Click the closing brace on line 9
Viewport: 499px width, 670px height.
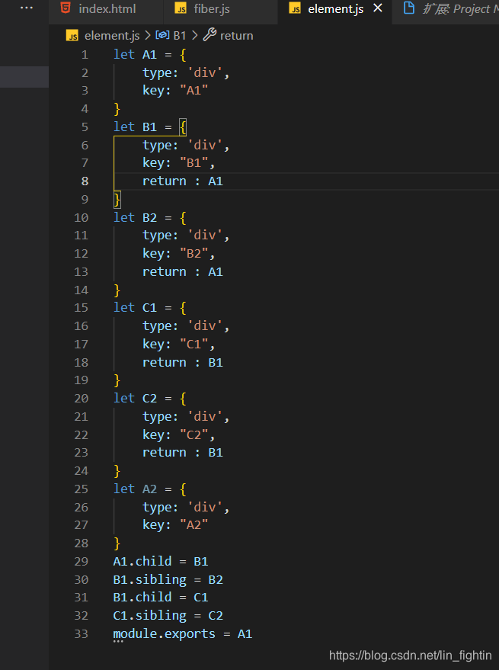click(x=117, y=200)
